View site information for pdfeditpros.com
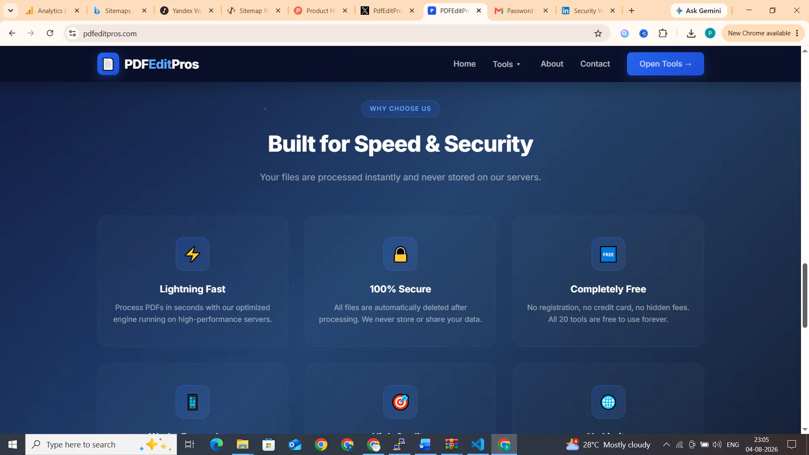This screenshot has width=809, height=455. [72, 33]
